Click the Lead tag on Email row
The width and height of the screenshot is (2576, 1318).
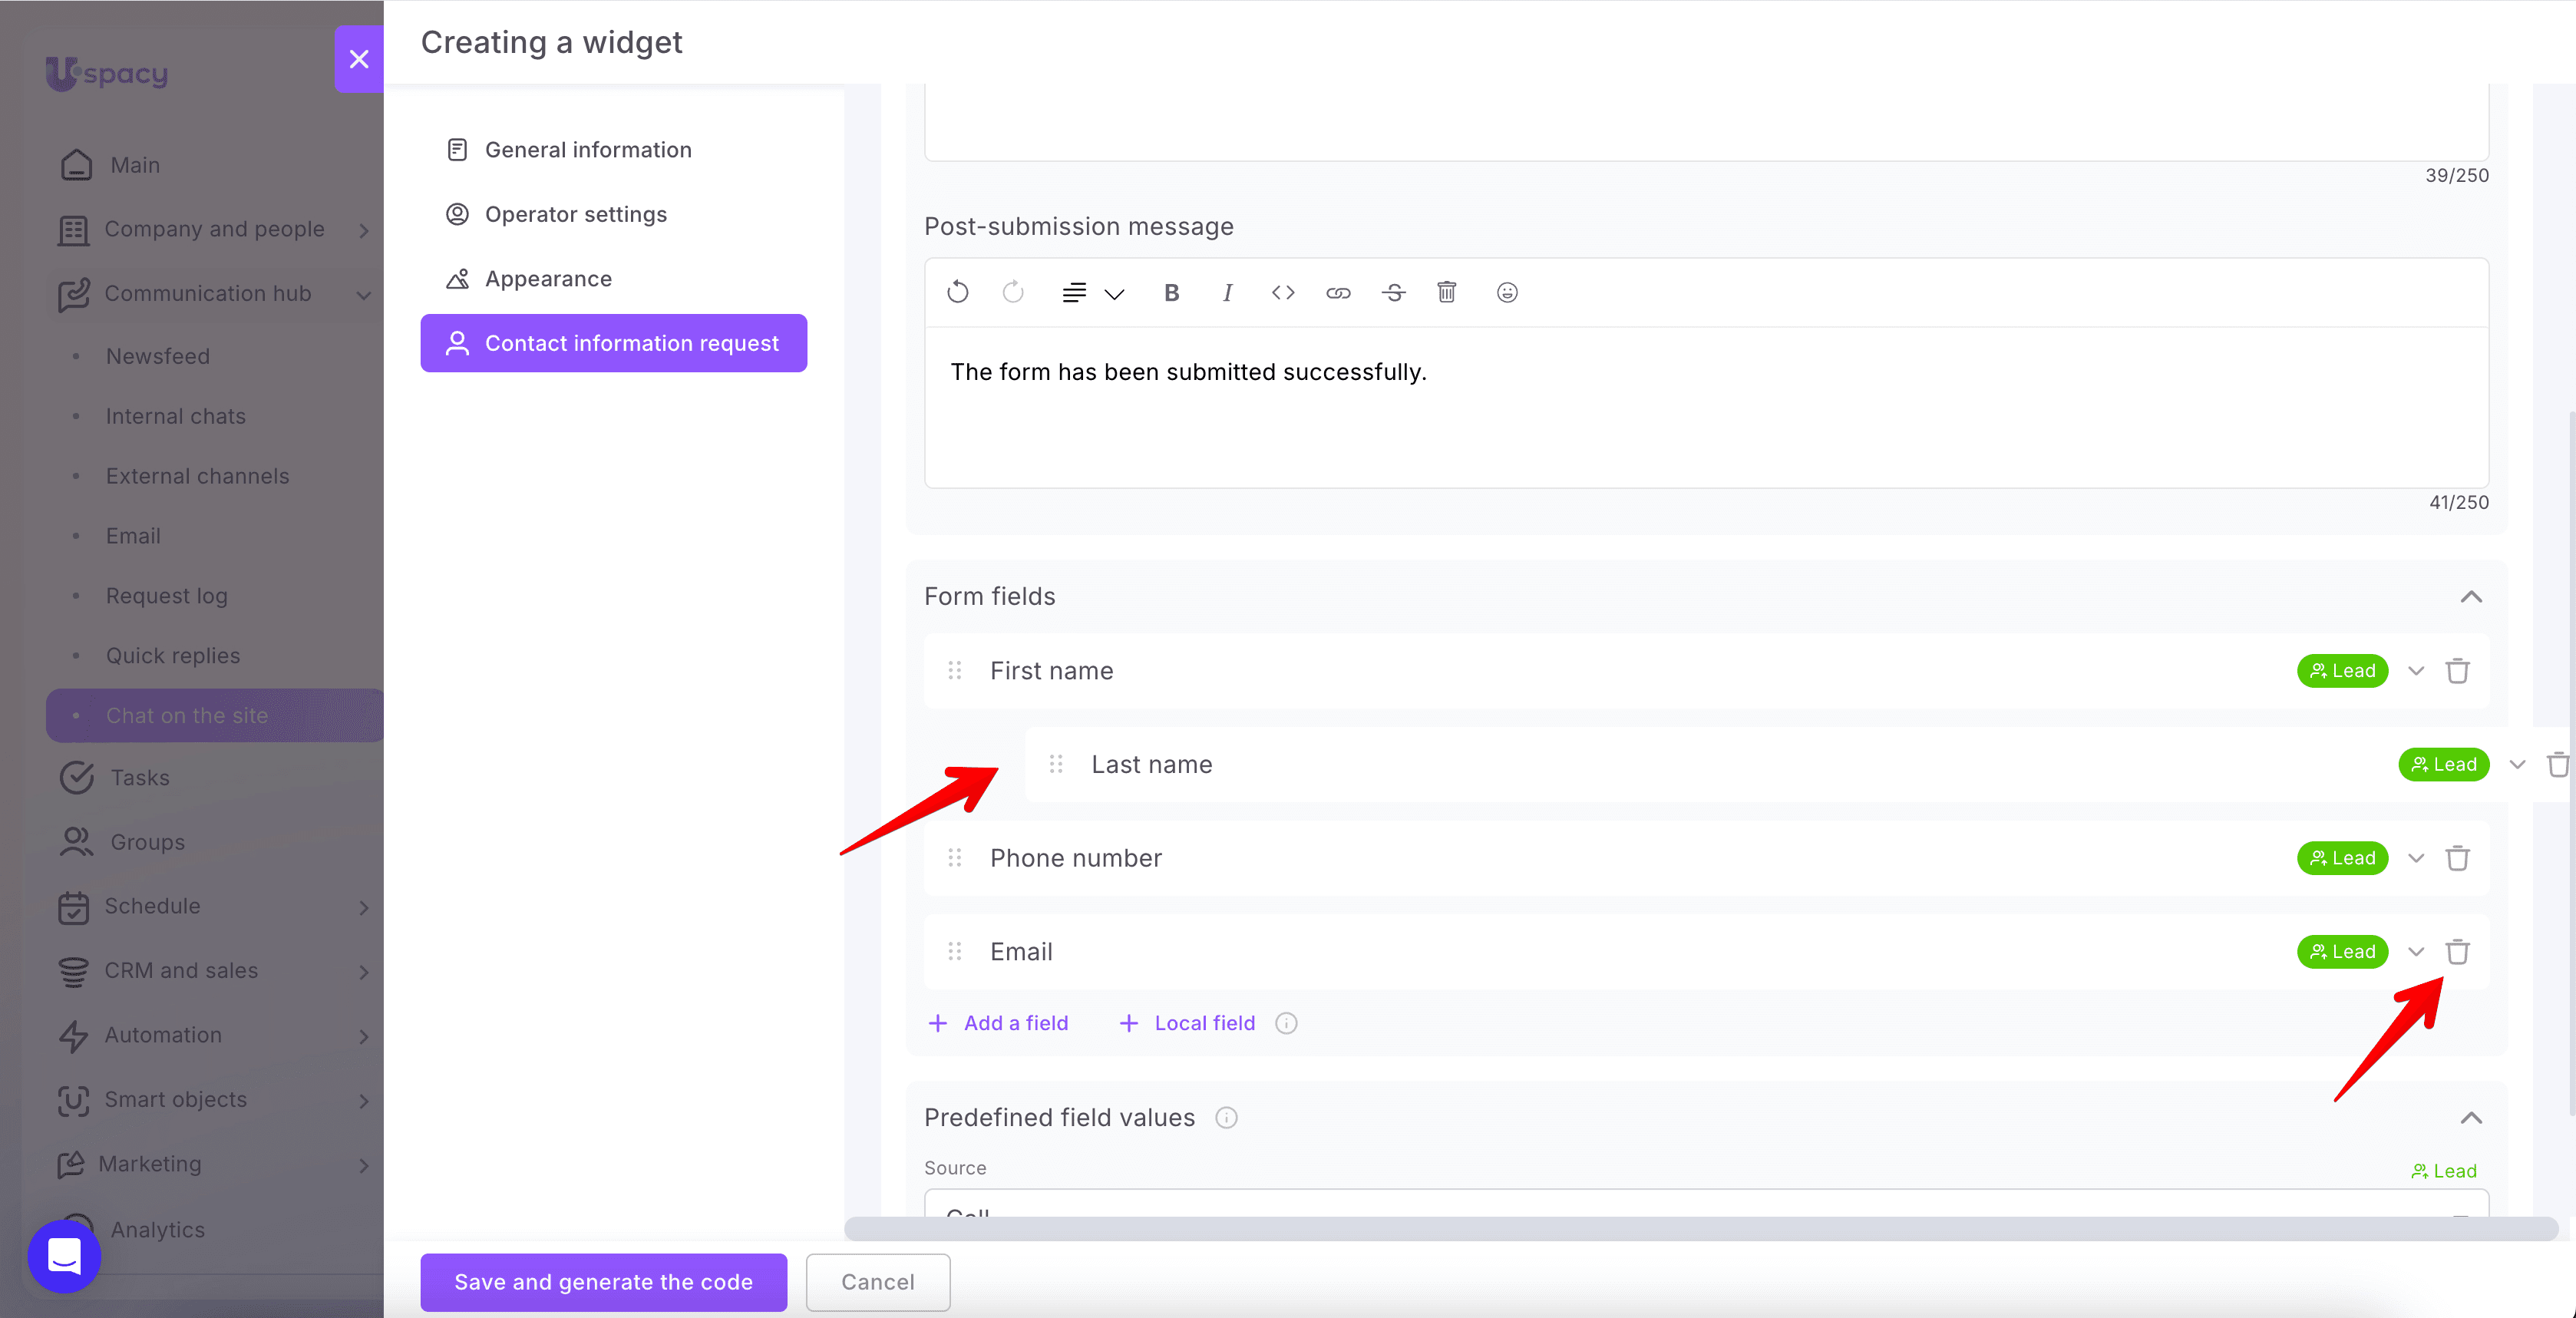(2342, 952)
